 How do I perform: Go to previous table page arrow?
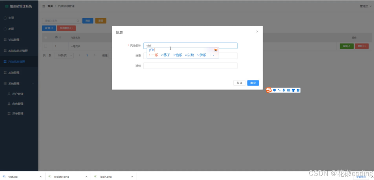point(79,55)
